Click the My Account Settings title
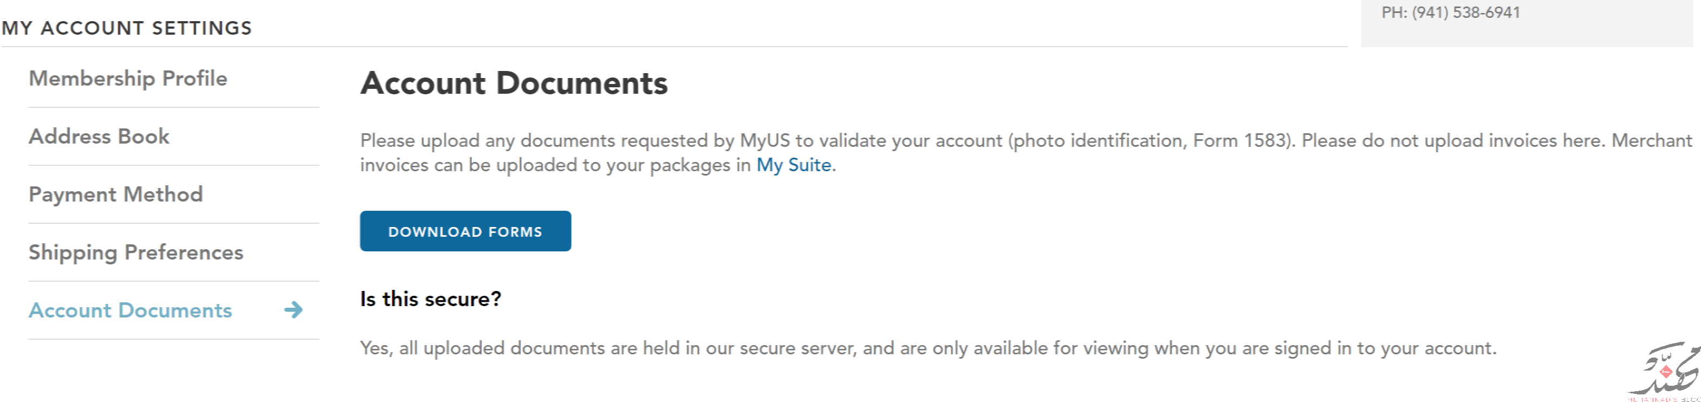The width and height of the screenshot is (1701, 402). pos(127,28)
